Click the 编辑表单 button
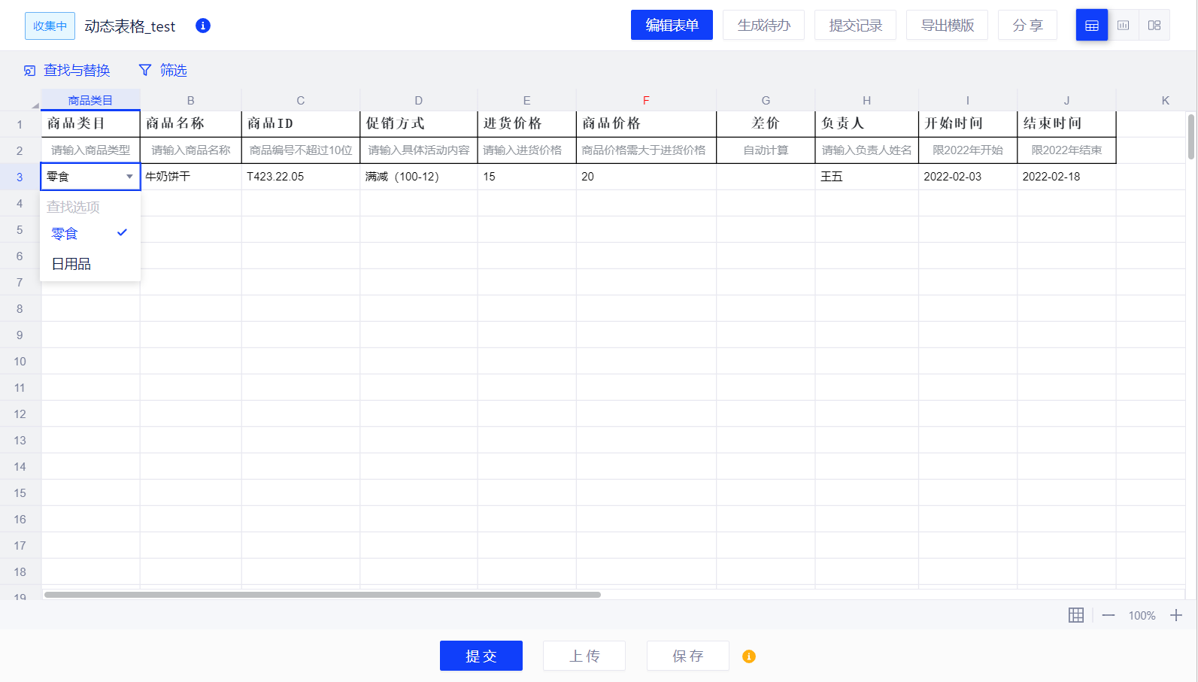The image size is (1198, 682). [x=672, y=26]
